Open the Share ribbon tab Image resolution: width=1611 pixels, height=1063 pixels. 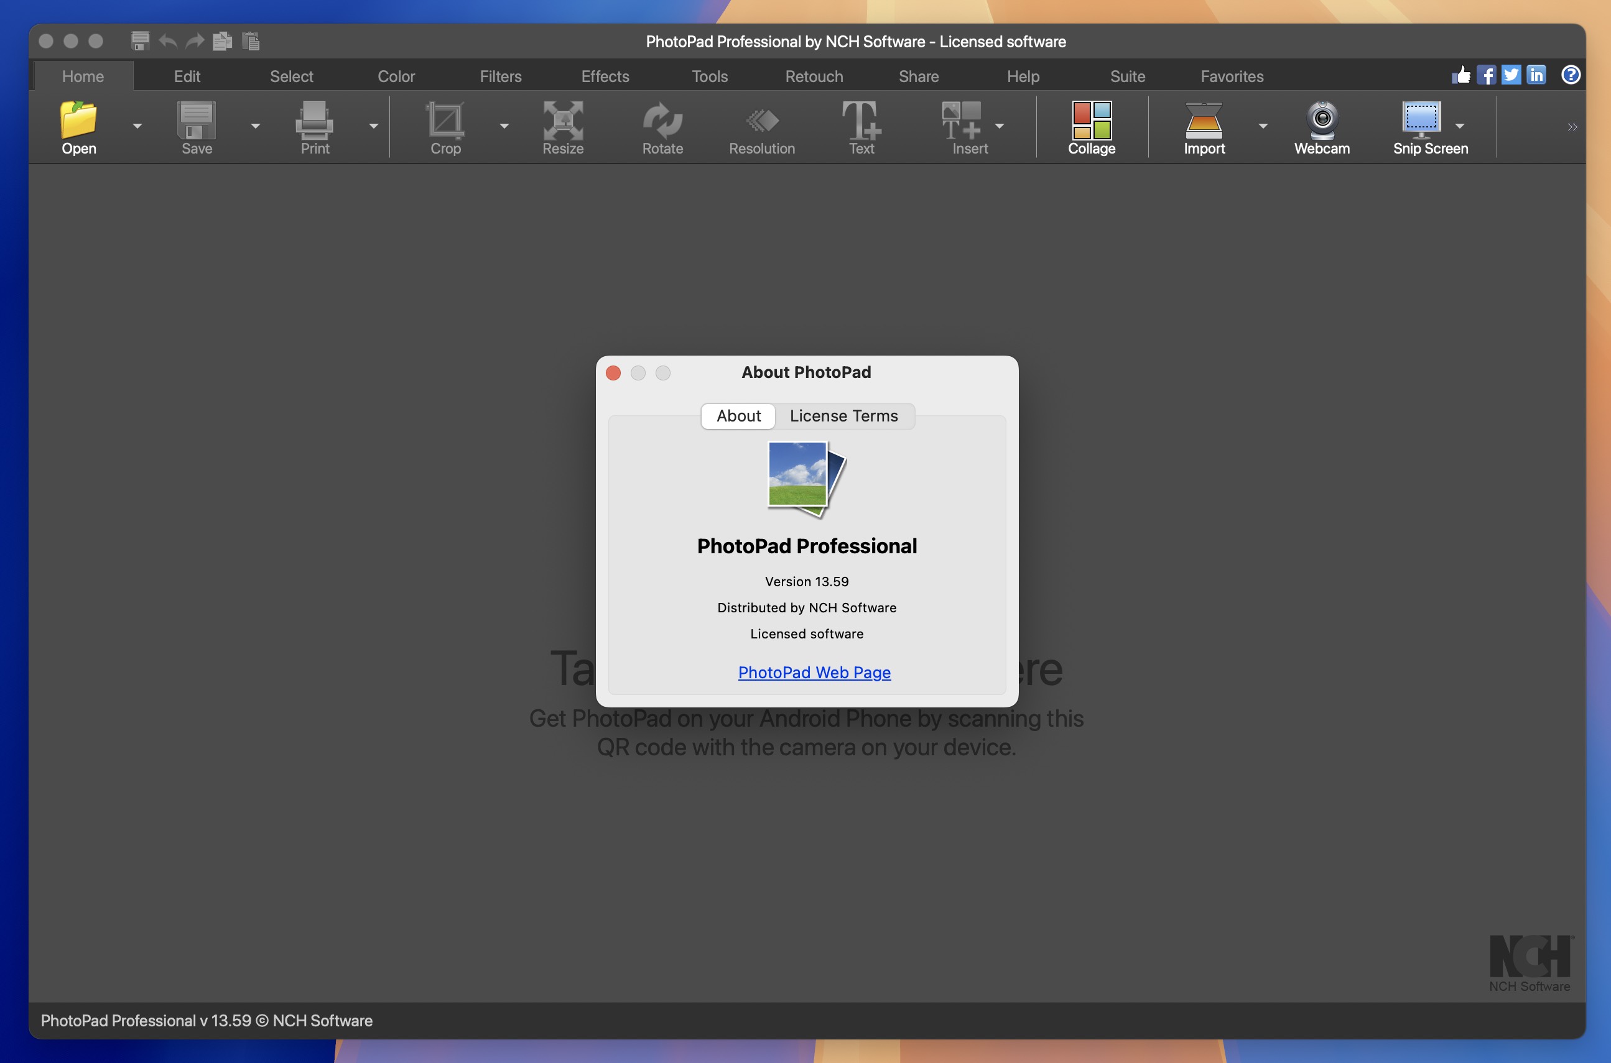coord(919,76)
